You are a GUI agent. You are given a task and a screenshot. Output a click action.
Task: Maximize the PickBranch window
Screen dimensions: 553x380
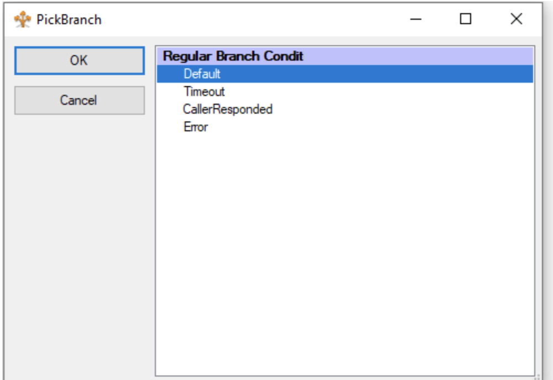[466, 19]
